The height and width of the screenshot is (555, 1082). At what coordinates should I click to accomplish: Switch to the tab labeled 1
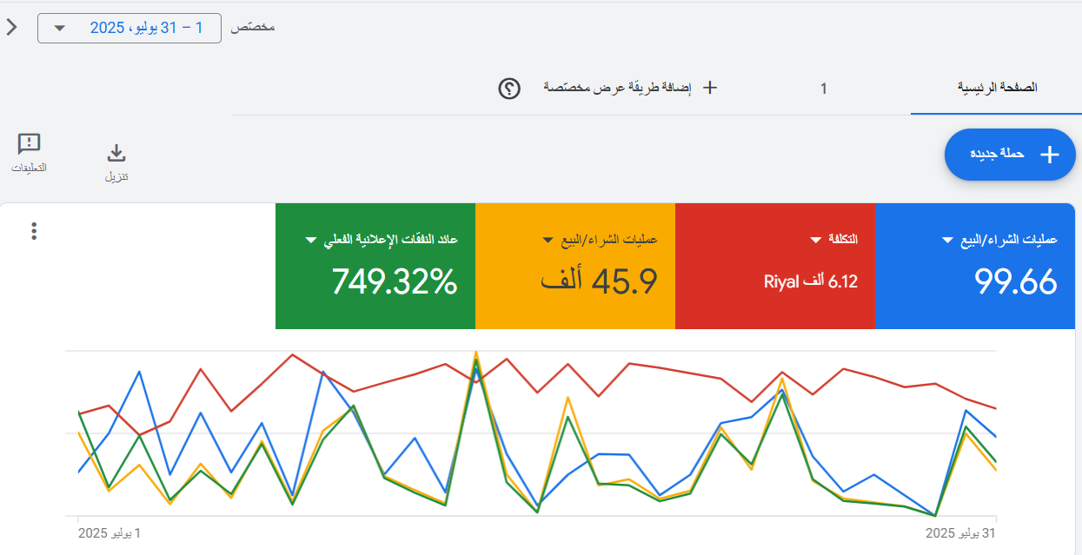[x=824, y=88]
